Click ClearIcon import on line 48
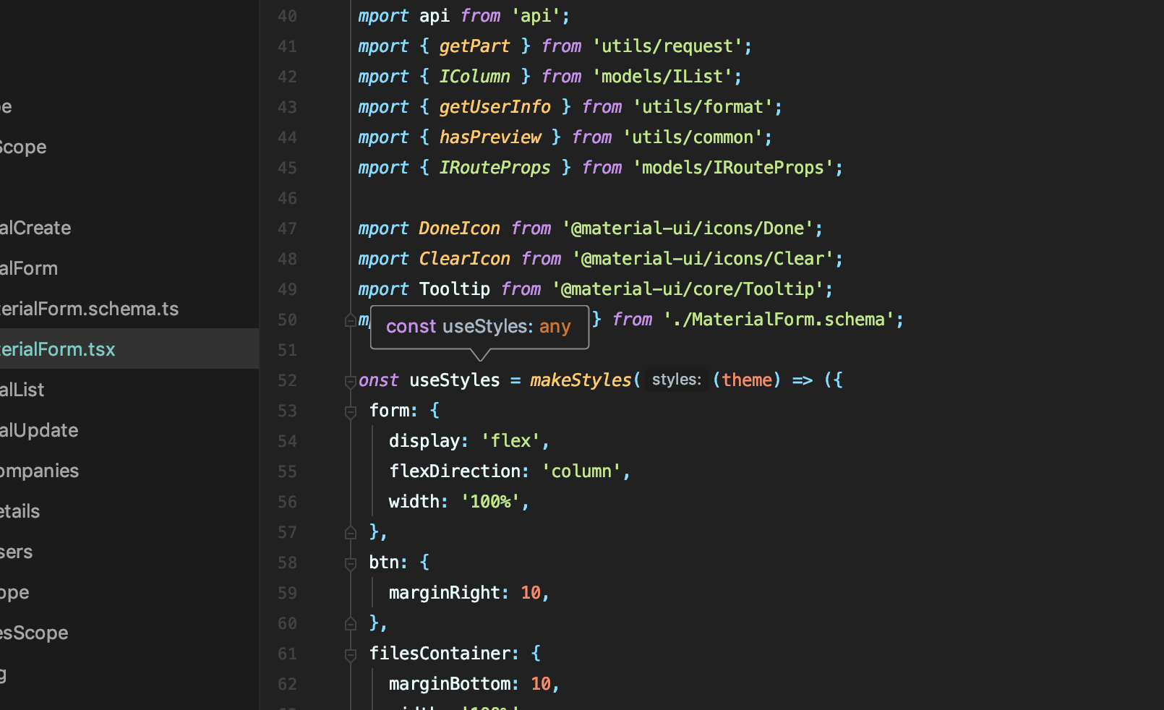 (465, 259)
